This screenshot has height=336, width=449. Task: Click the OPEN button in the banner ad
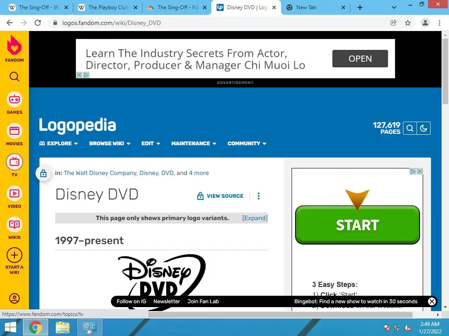[x=360, y=59]
